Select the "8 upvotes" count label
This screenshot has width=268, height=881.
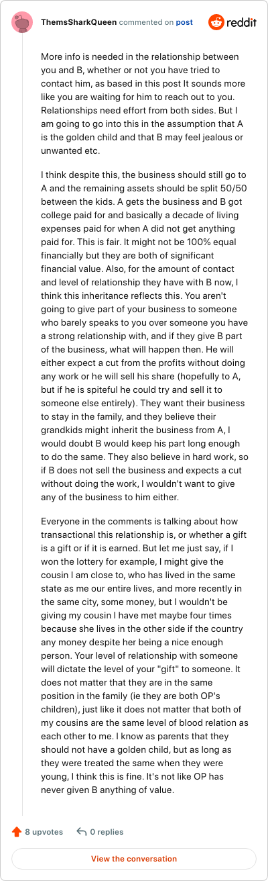point(44,831)
